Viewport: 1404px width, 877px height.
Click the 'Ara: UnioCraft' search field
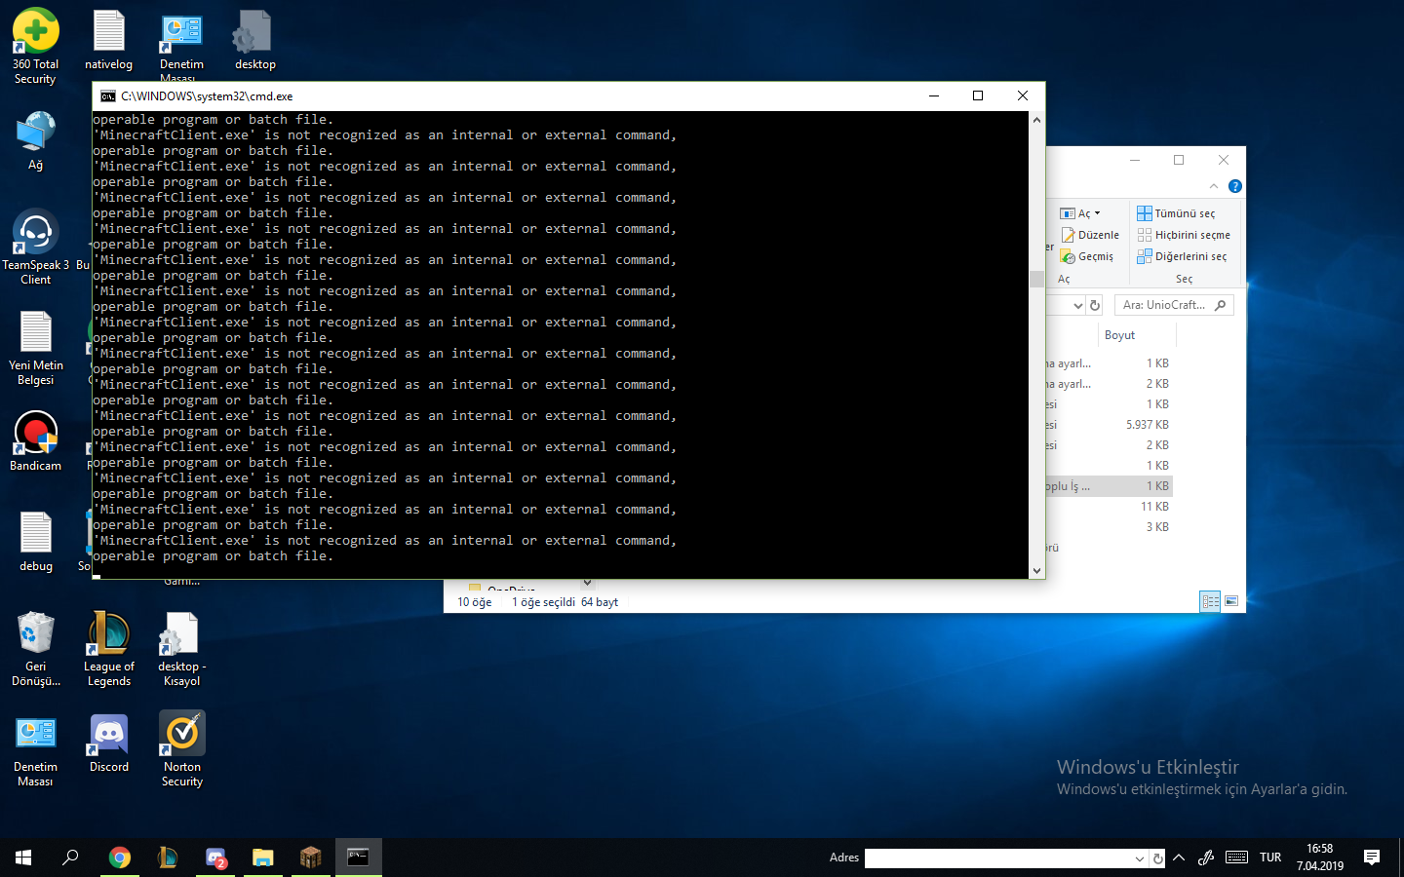tap(1164, 305)
